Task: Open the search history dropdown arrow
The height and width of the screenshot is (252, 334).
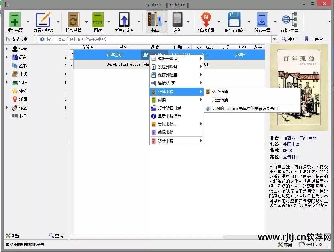Action: tap(274, 39)
